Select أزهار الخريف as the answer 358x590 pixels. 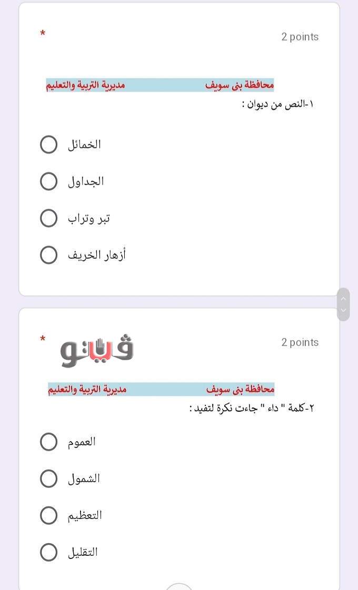(x=49, y=255)
